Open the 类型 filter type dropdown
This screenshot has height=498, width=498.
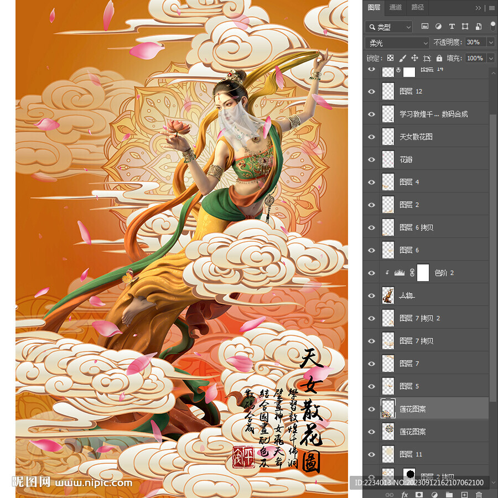[x=389, y=27]
